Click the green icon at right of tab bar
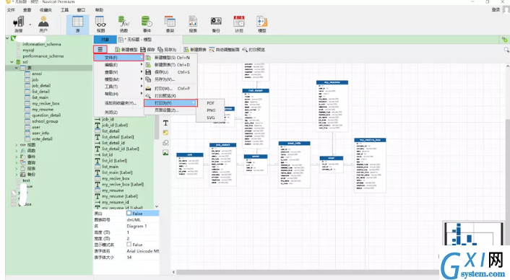Screen dimensions: 510x280 [x=504, y=40]
